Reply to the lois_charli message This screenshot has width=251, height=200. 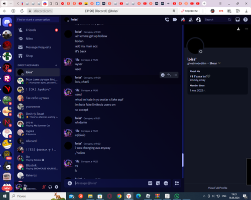click(x=169, y=75)
